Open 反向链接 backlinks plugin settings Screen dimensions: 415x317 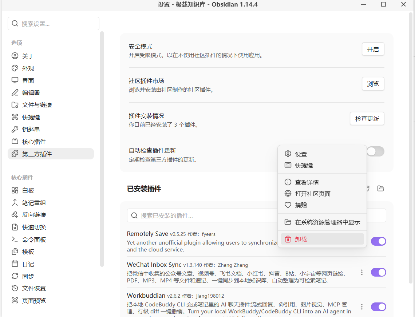pos(51,215)
